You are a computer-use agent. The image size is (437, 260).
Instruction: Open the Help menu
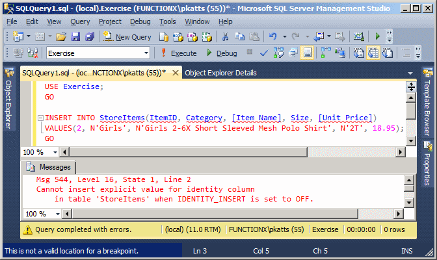[x=225, y=21]
